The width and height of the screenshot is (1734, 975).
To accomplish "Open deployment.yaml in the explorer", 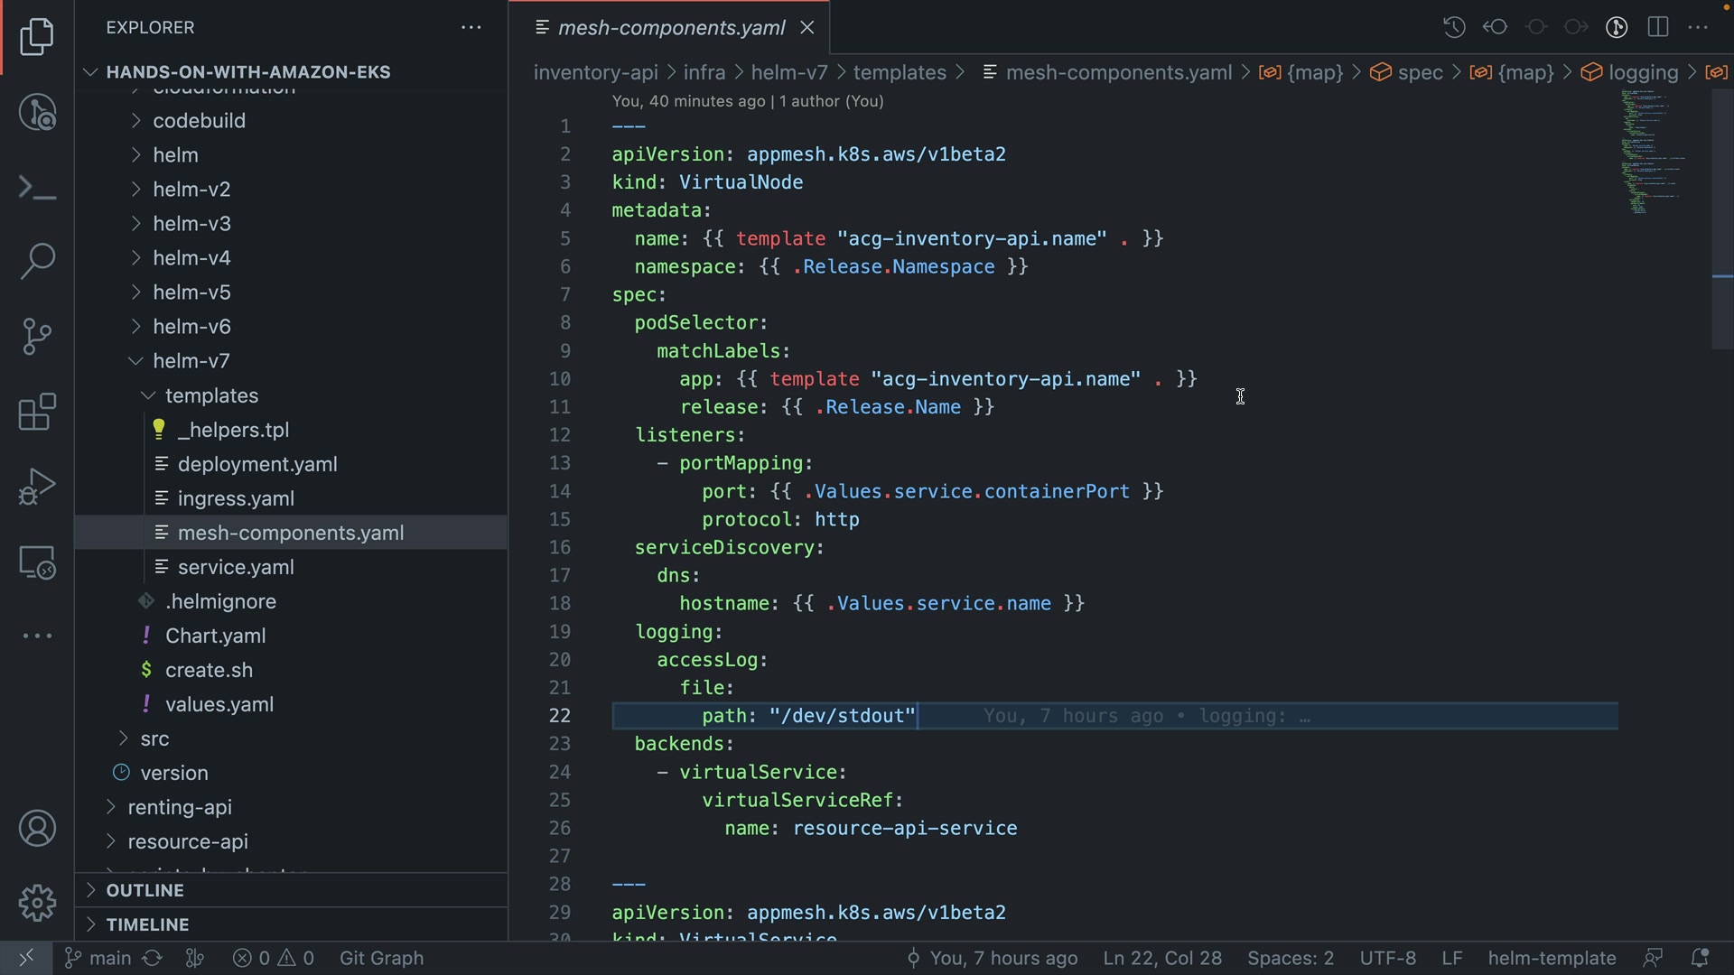I will coord(257,464).
